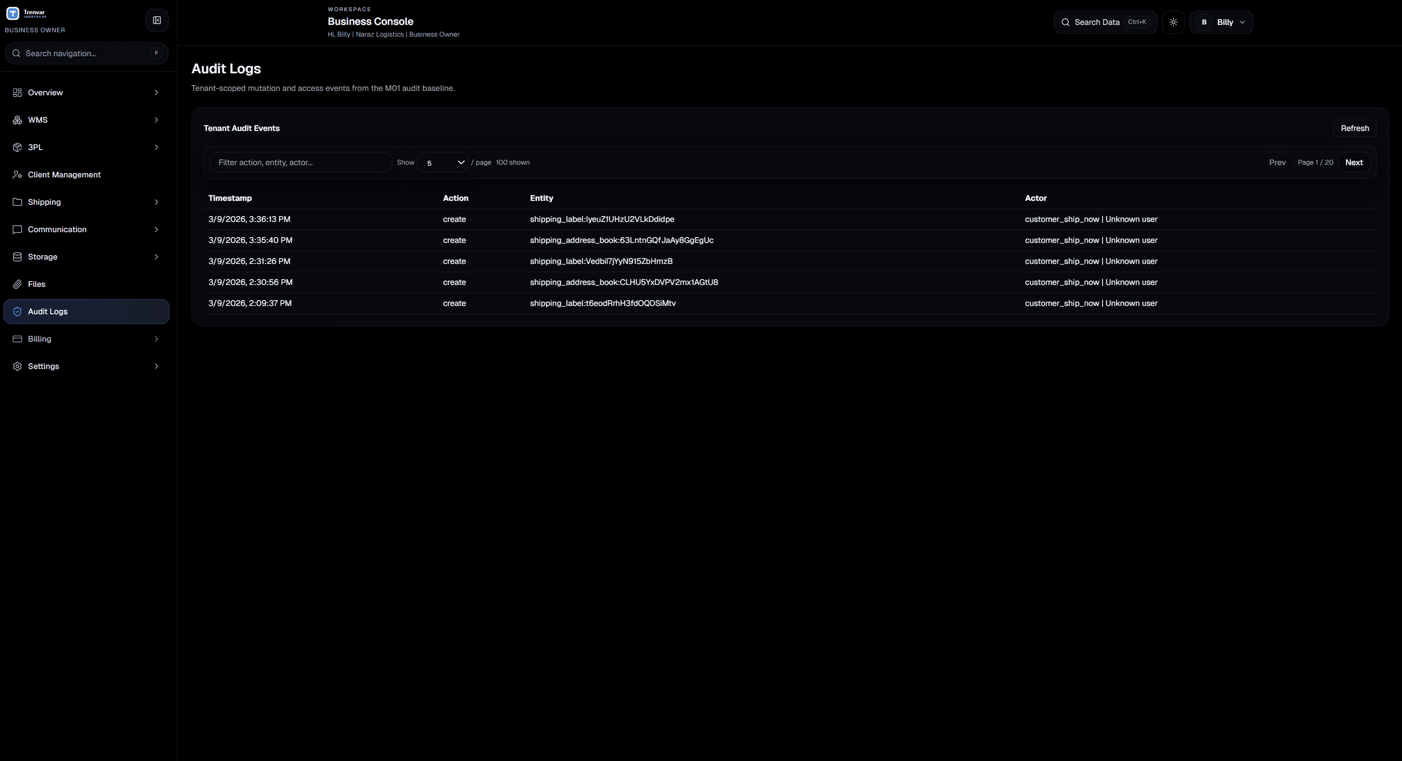Click the Settings gear icon
Image resolution: width=1402 pixels, height=761 pixels.
18,367
